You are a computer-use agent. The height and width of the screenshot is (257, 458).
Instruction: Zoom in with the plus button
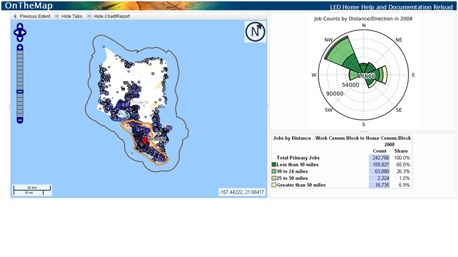[20, 48]
